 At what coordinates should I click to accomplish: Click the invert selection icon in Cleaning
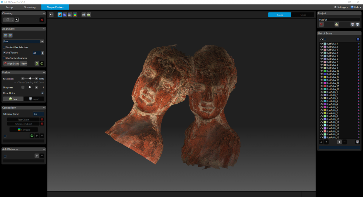[x=17, y=20]
